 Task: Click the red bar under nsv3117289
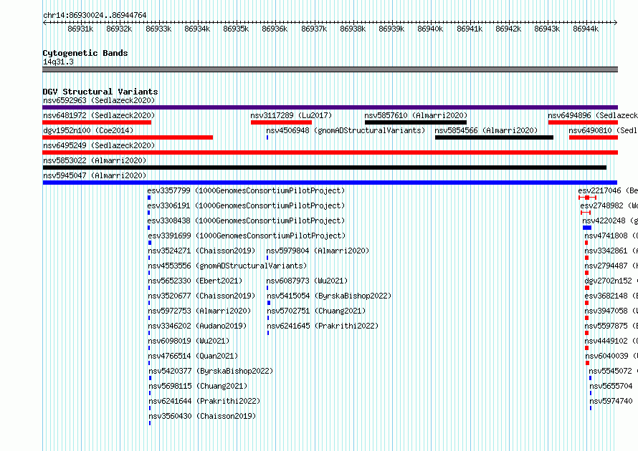281,122
